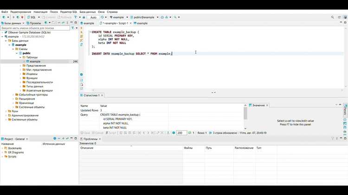Collapse the Таблицы folder
348x195 pixels.
[x=20, y=57]
